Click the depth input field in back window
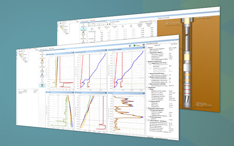234x146 pixels. [x=151, y=21]
